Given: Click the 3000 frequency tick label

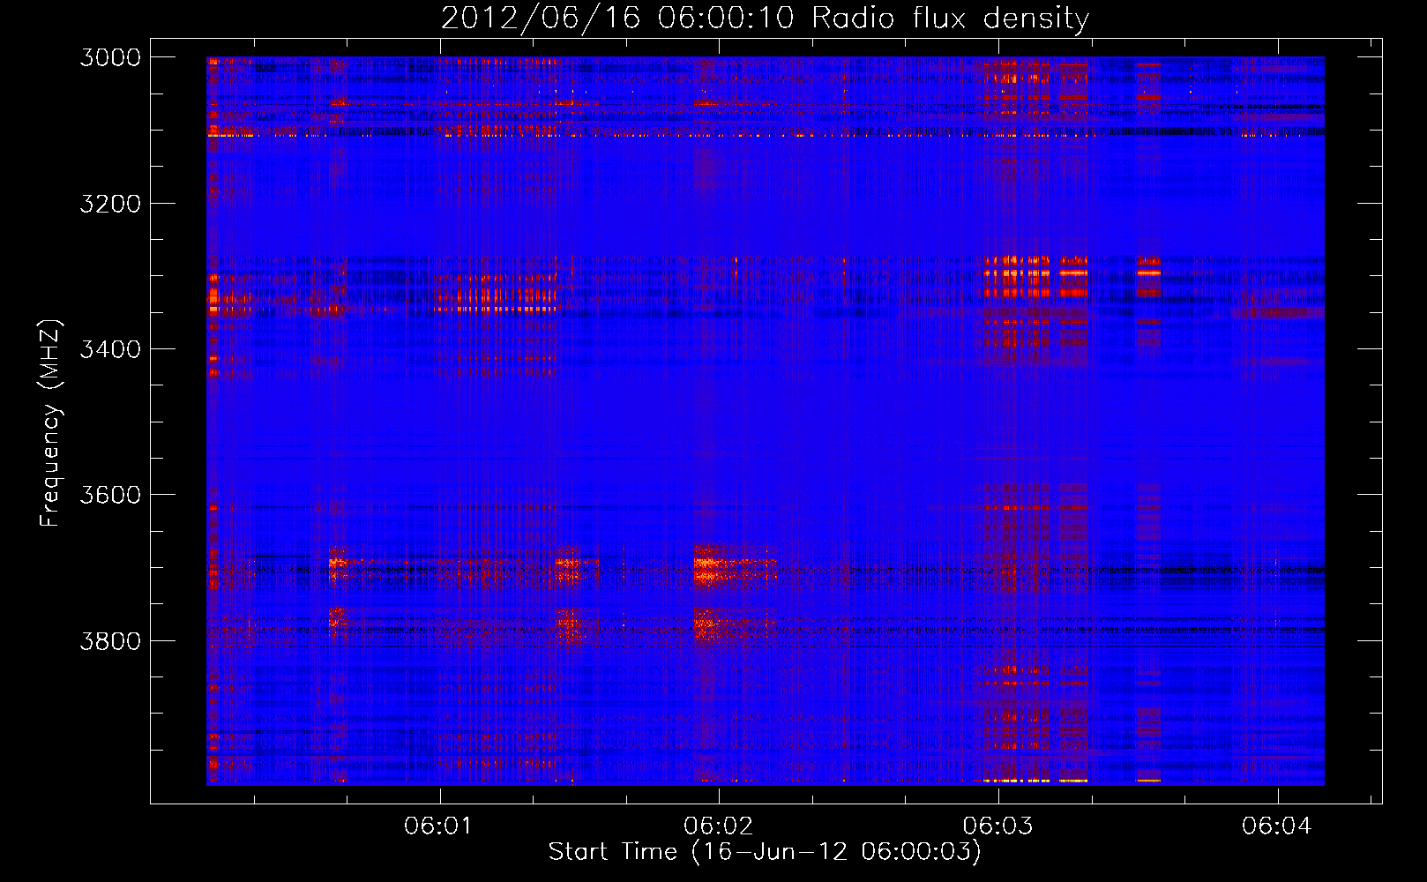Looking at the screenshot, I should [x=110, y=57].
